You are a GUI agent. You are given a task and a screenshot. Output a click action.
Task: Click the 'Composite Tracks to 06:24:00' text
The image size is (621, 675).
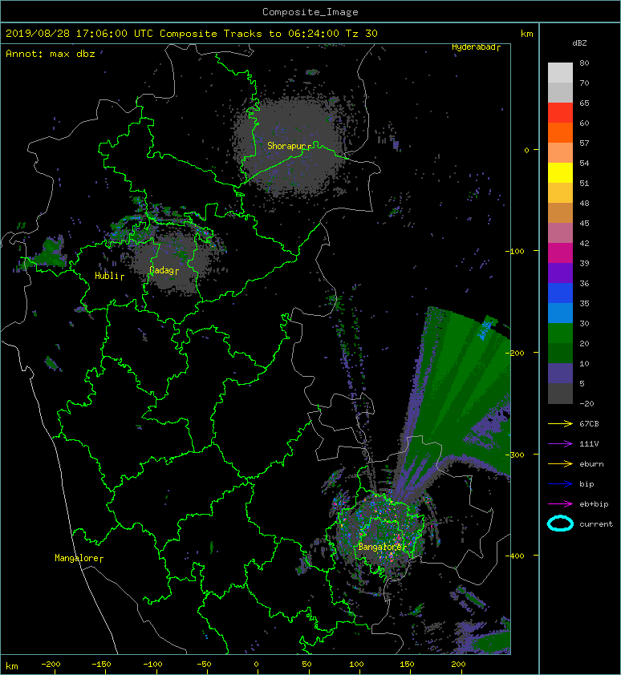click(250, 34)
